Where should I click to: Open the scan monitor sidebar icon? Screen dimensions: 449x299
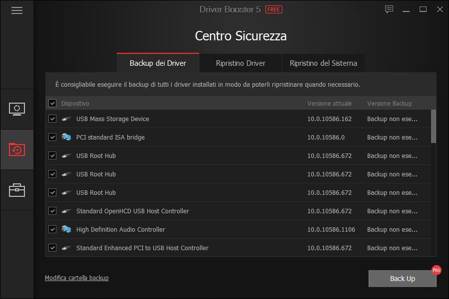click(x=17, y=109)
